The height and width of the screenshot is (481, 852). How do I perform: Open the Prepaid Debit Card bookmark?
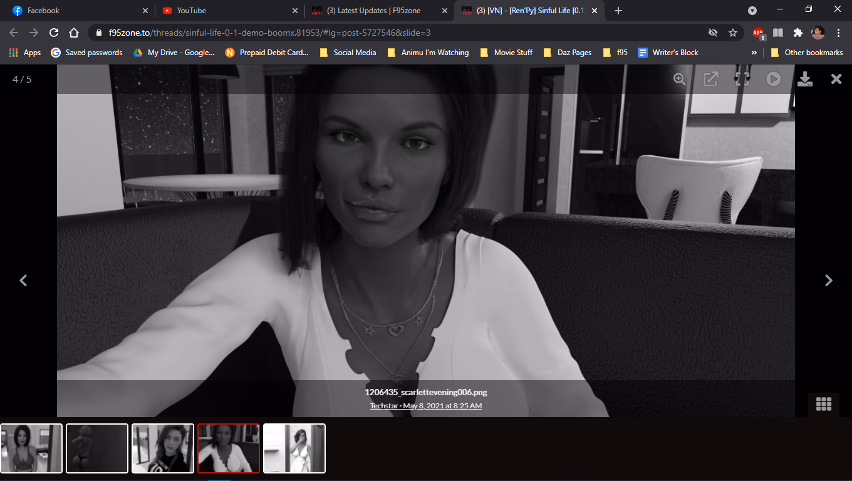click(x=267, y=53)
